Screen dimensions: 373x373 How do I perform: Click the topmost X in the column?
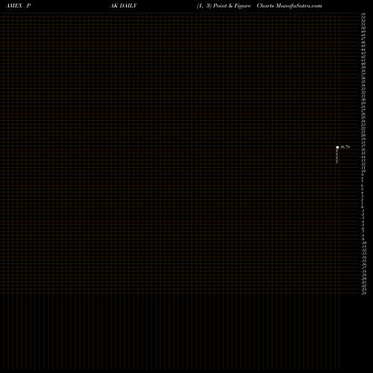pos(336,151)
